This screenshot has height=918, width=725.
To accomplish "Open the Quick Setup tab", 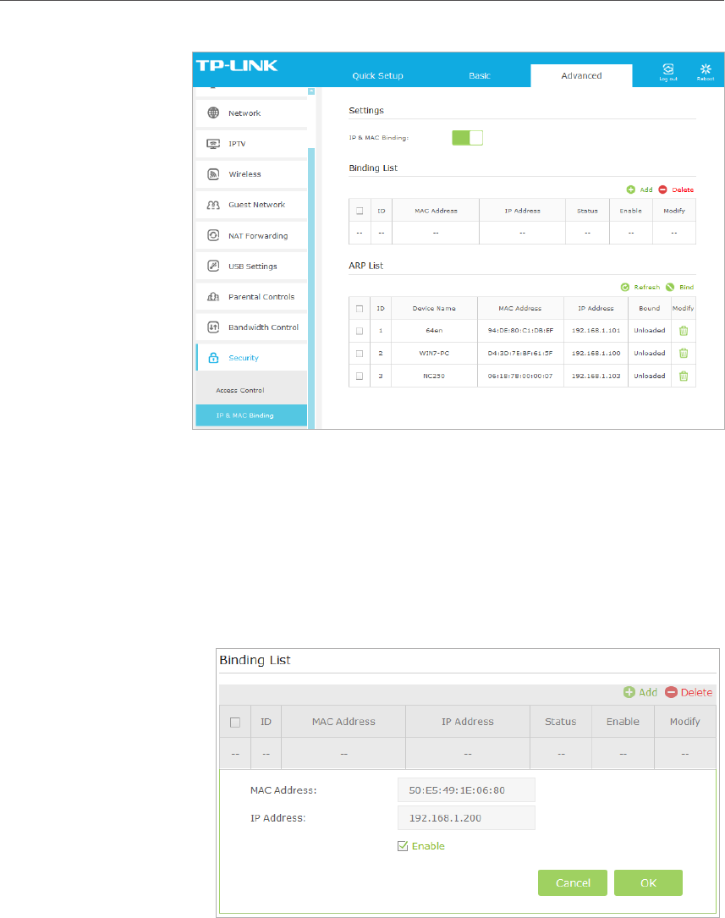I will click(x=377, y=75).
